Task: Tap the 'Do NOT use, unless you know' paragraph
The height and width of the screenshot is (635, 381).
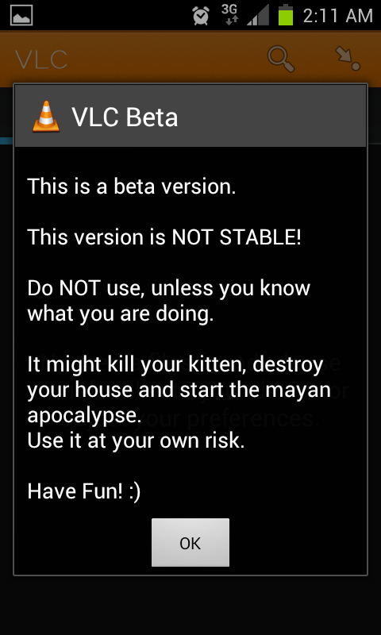Action: tap(169, 301)
